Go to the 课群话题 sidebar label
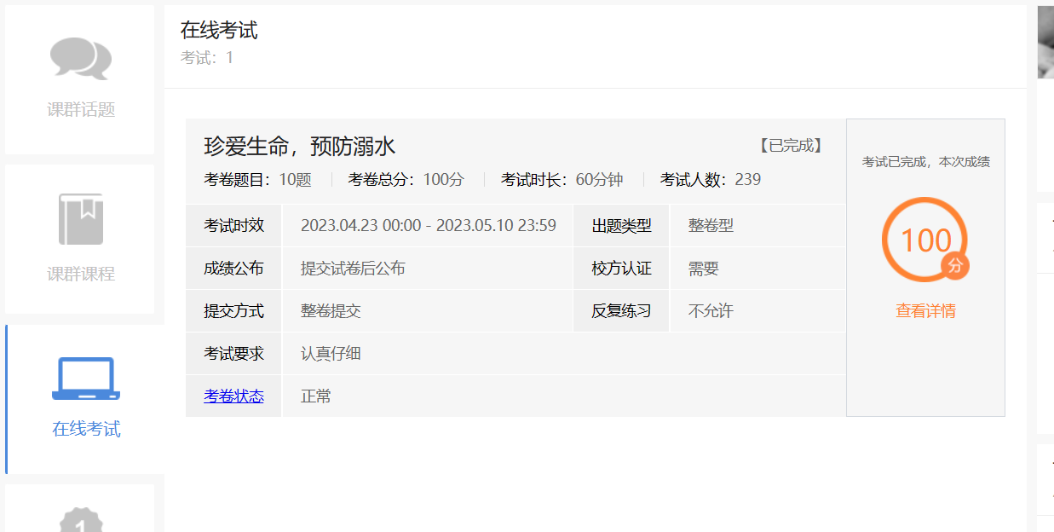Viewport: 1054px width, 532px height. 80,110
